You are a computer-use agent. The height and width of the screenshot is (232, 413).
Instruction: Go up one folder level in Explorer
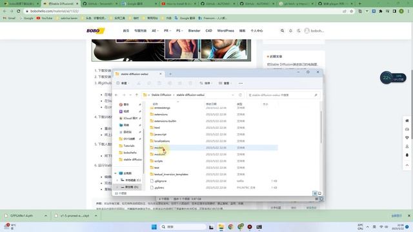point(136,95)
